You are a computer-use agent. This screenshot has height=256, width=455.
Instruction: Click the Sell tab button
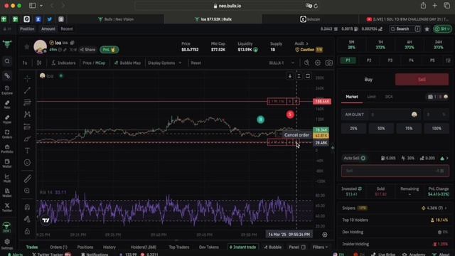coord(422,80)
